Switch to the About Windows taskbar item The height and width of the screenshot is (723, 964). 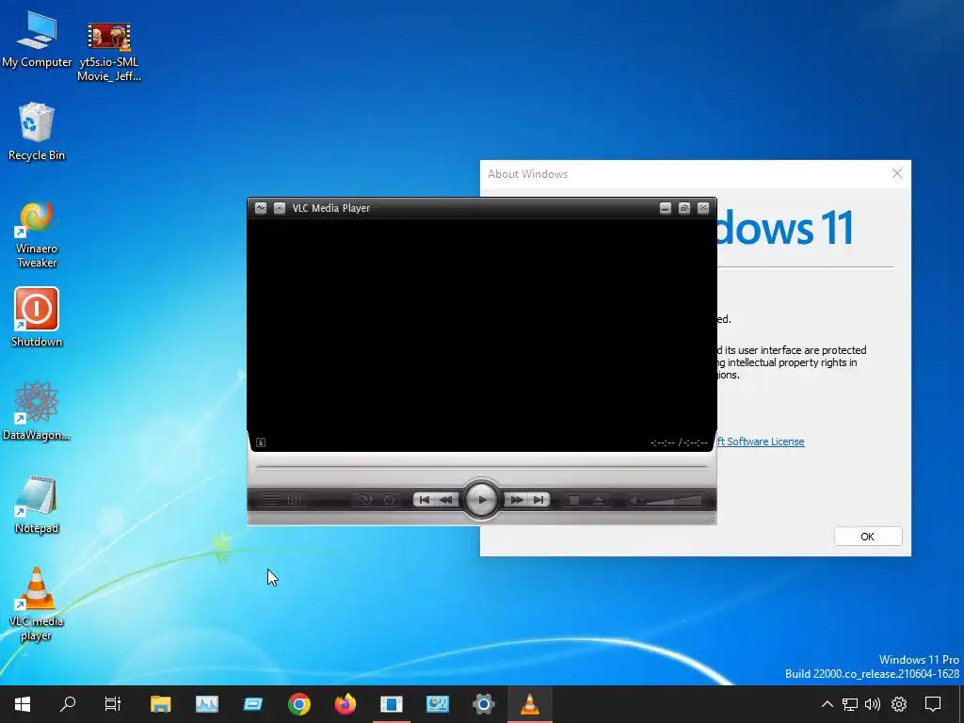point(391,704)
